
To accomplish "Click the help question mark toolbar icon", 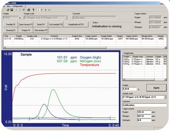I will pos(33,10).
